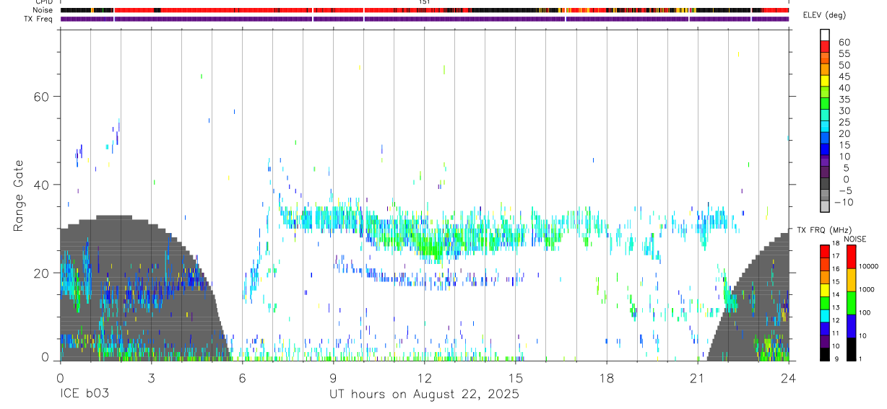Click the 'ELEV (deg)' legend title

coord(825,15)
